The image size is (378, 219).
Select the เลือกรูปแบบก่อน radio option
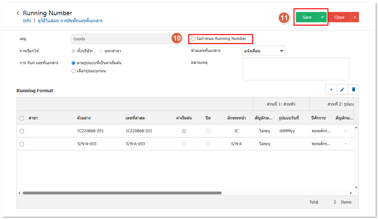[x=74, y=71]
